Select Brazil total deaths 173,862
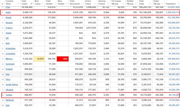The width and height of the screenshot is (180, 107). click(52, 17)
